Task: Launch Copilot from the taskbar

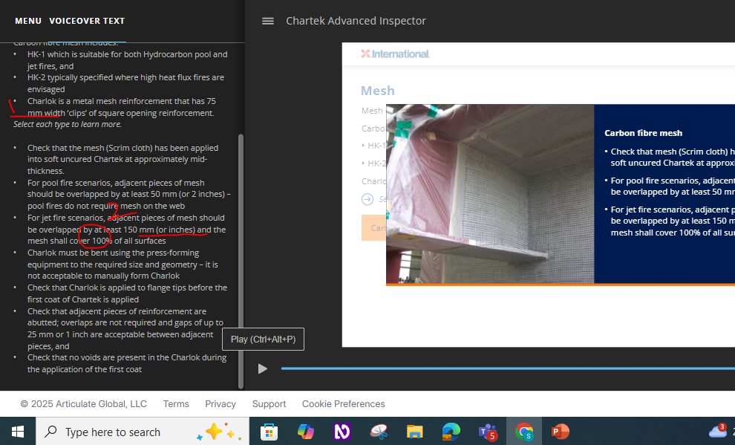Action: 306,432
